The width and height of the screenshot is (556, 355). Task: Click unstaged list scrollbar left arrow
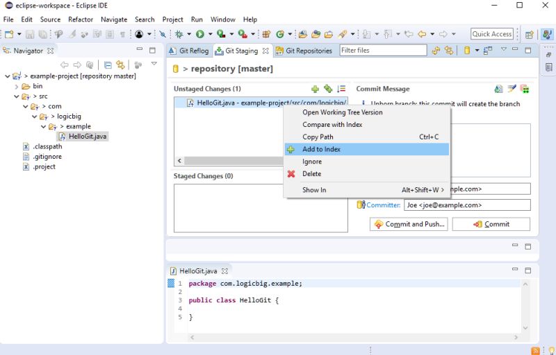(x=179, y=161)
